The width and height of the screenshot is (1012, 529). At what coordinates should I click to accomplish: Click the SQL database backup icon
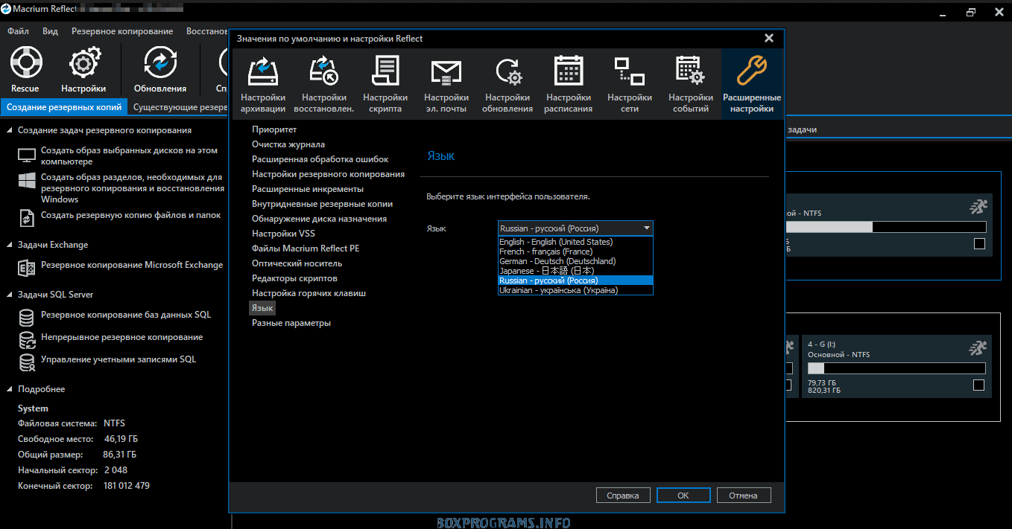coord(27,318)
